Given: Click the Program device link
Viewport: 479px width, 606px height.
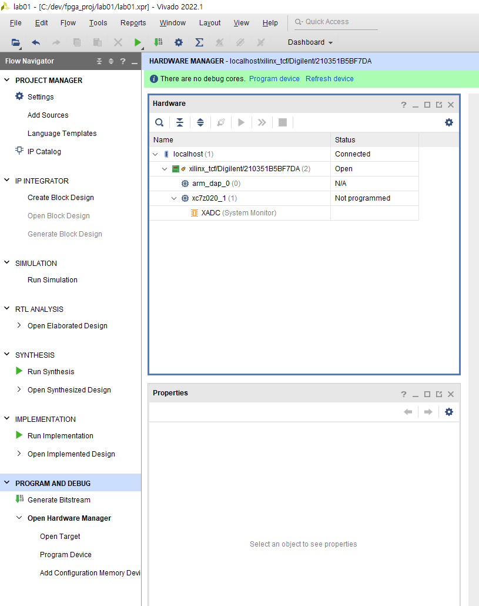Looking at the screenshot, I should click(274, 79).
